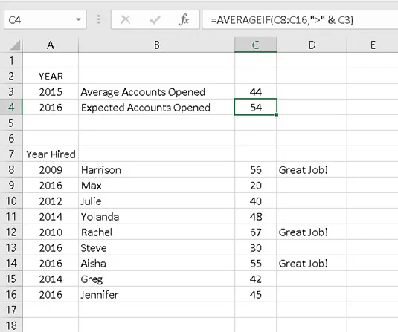398x332 pixels.
Task: Select column E header
Action: coord(373,45)
